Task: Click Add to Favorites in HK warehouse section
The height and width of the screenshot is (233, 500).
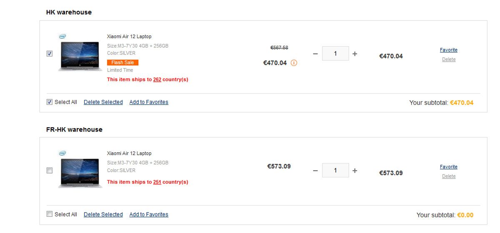Action: coord(149,102)
